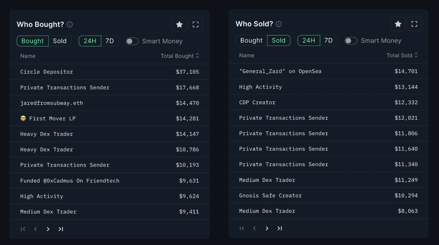Select 7D timeframe in Who Sold panel
Viewport: 439px width, 245px height.
(328, 41)
